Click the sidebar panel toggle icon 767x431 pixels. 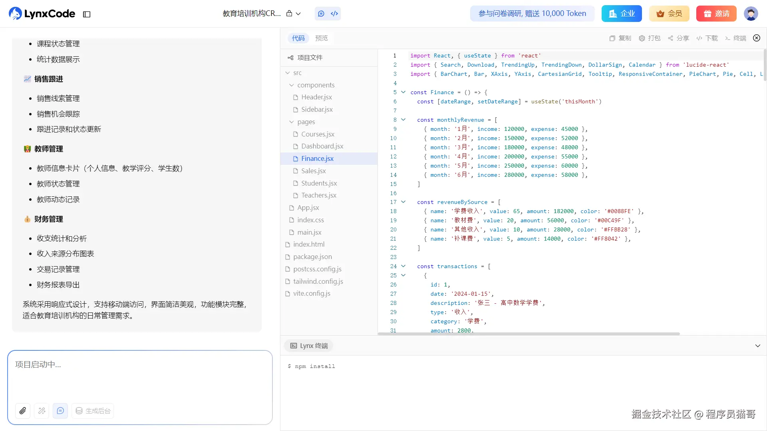tap(87, 14)
